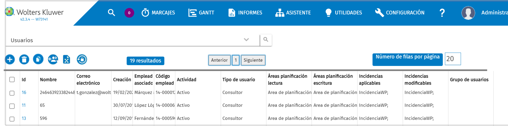508x126 pixels.
Task: Open the Gantt menu
Action: [x=201, y=13]
